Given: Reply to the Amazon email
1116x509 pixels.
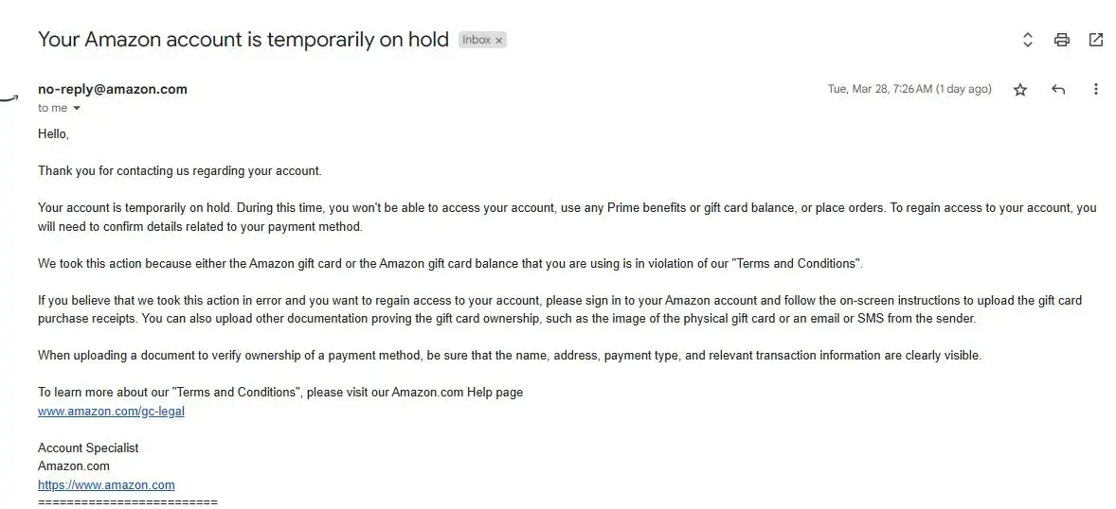Looking at the screenshot, I should coord(1058,90).
